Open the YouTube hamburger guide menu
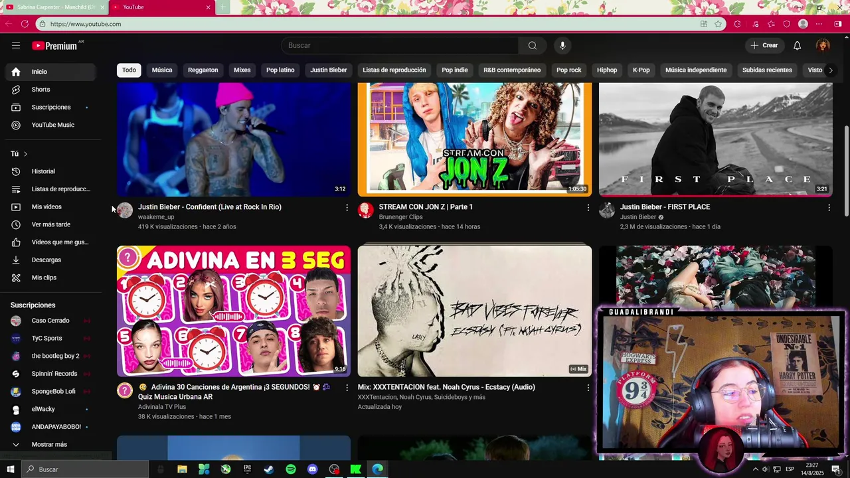The width and height of the screenshot is (850, 478). 16,45
